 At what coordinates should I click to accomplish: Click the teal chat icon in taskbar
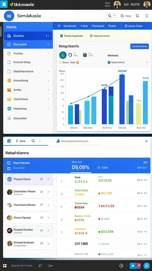pyautogui.click(x=146, y=265)
